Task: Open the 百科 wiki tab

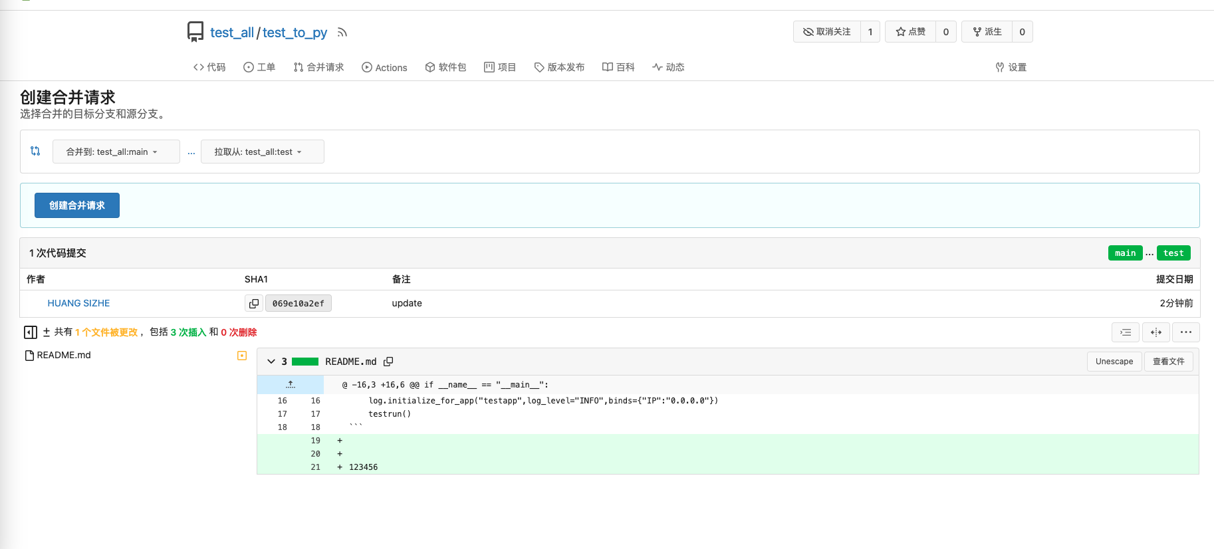Action: (x=618, y=67)
